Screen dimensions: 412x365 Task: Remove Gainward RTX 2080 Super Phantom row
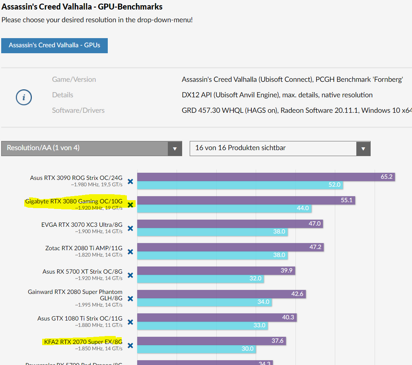click(130, 299)
